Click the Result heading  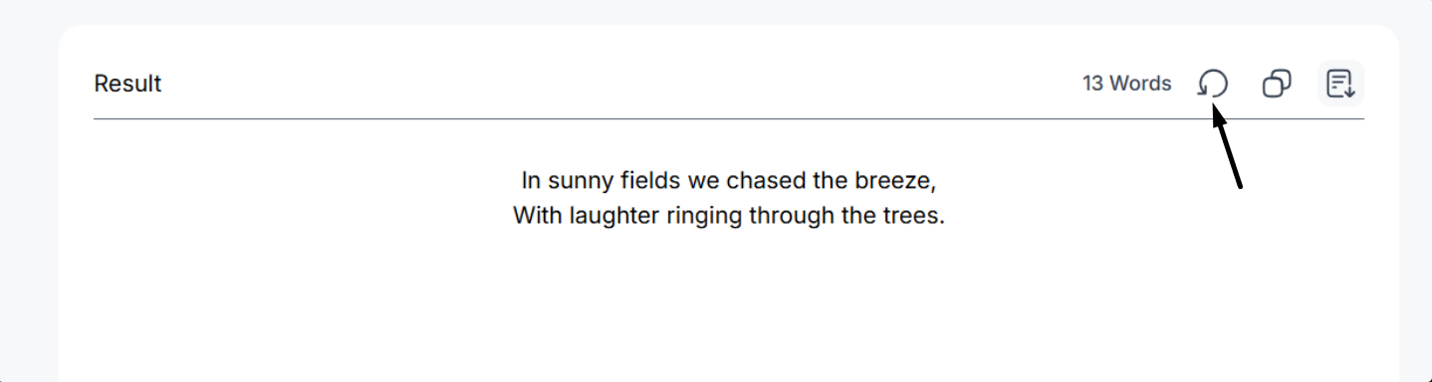pos(127,84)
